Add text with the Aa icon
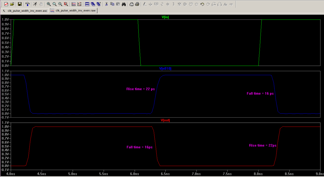This screenshot has height=177, width=324. pyautogui.click(x=225, y=4)
